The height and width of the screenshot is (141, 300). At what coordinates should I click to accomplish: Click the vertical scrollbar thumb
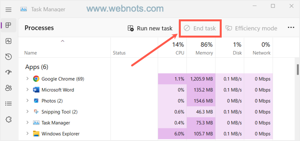(298, 70)
